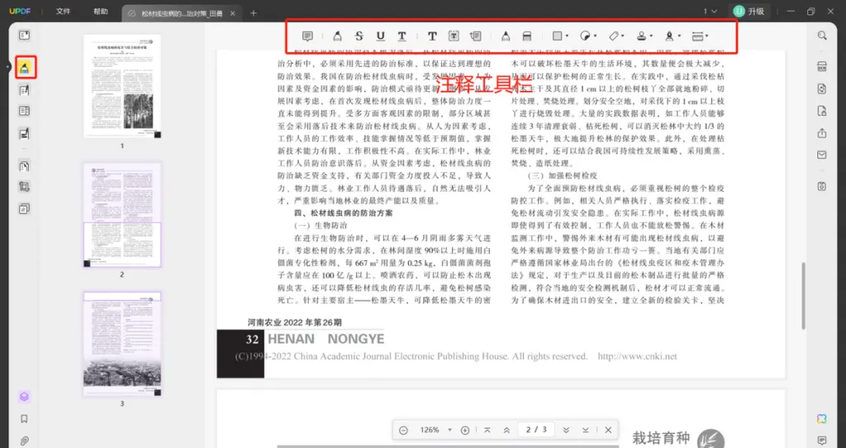The height and width of the screenshot is (448, 846).
Task: Open the Reader mode in left sidebar
Action: (x=24, y=36)
